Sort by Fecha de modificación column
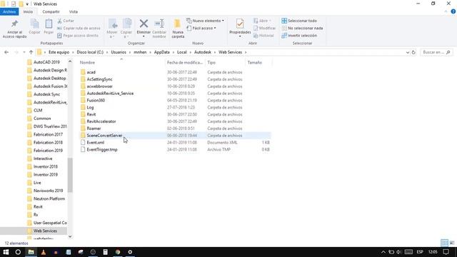 point(185,63)
